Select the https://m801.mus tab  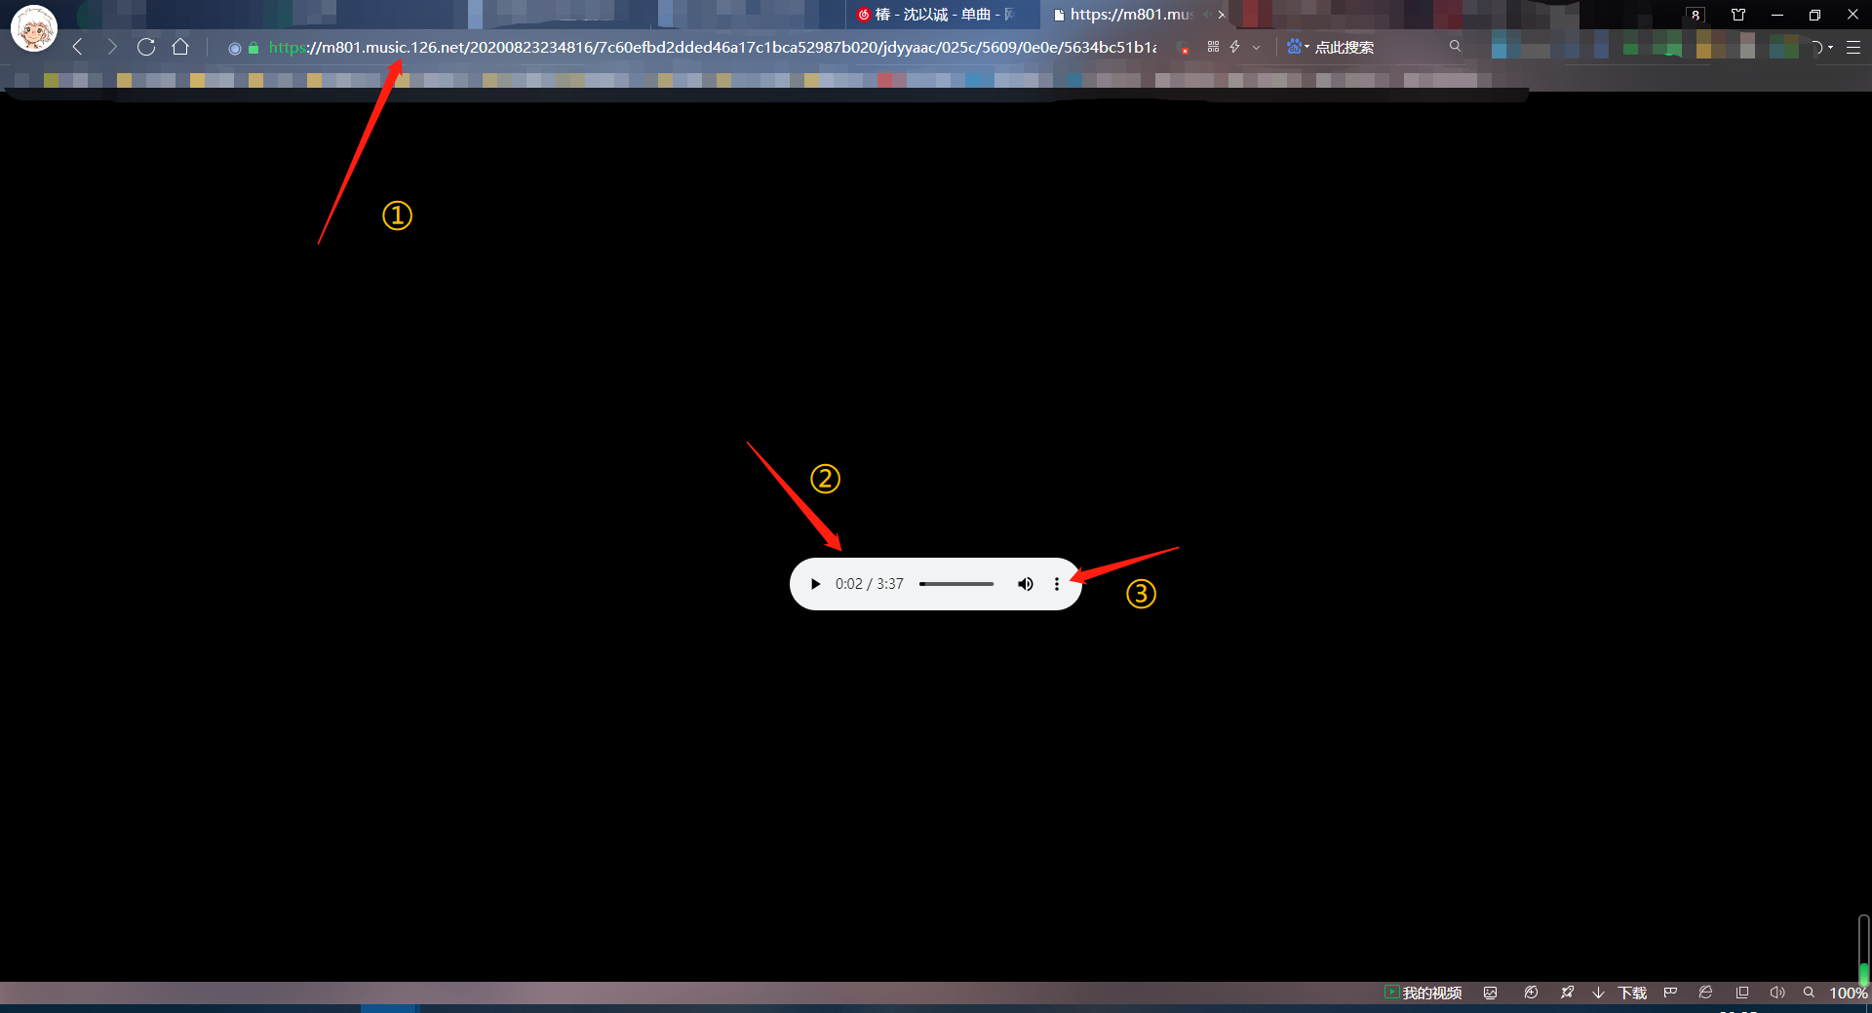[x=1131, y=15]
